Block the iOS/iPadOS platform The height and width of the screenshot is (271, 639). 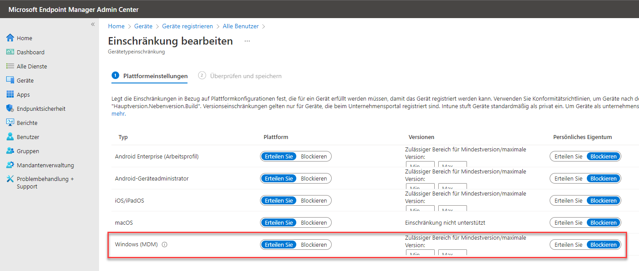pyautogui.click(x=314, y=200)
